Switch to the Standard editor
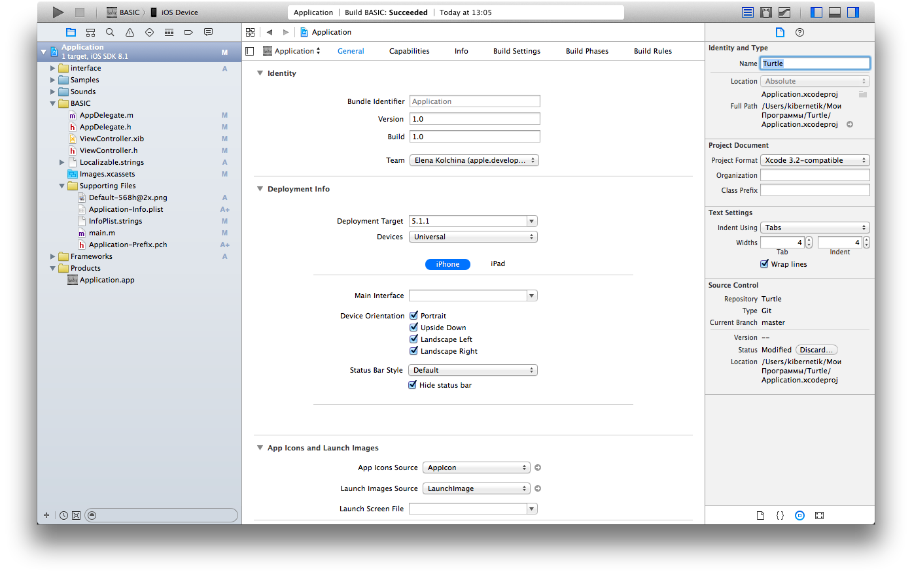The height and width of the screenshot is (576, 912). click(x=748, y=12)
